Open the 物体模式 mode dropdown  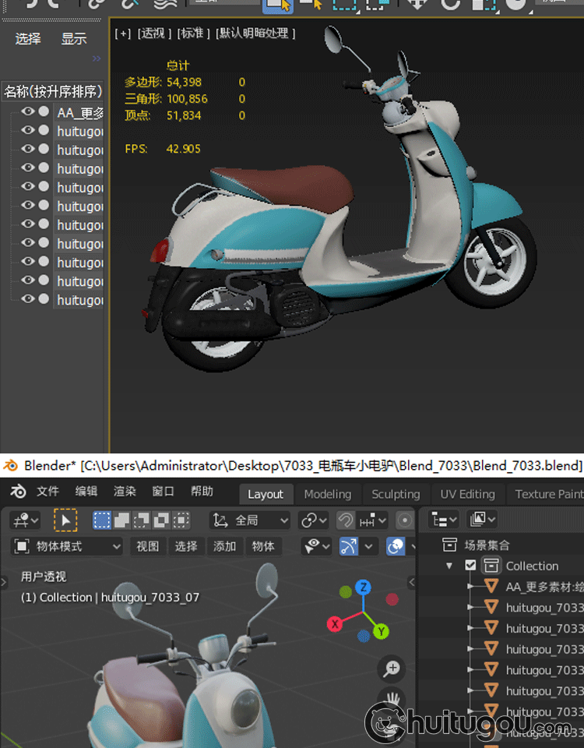(x=68, y=546)
